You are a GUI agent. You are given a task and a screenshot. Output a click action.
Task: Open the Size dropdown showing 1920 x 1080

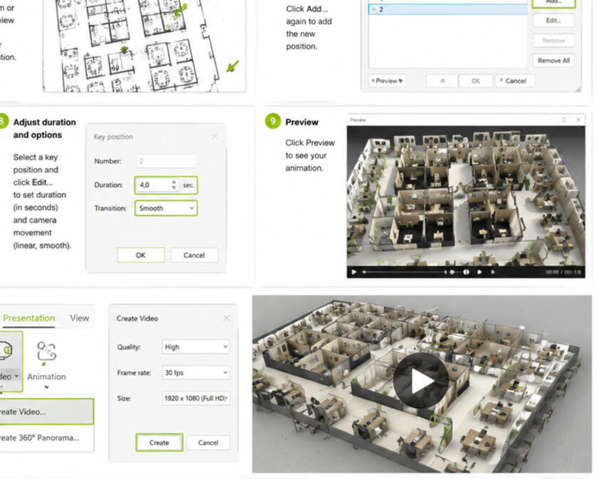pos(196,398)
